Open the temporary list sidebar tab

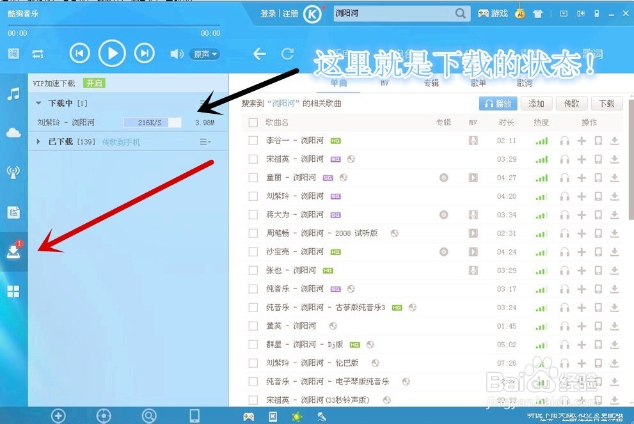[x=13, y=212]
